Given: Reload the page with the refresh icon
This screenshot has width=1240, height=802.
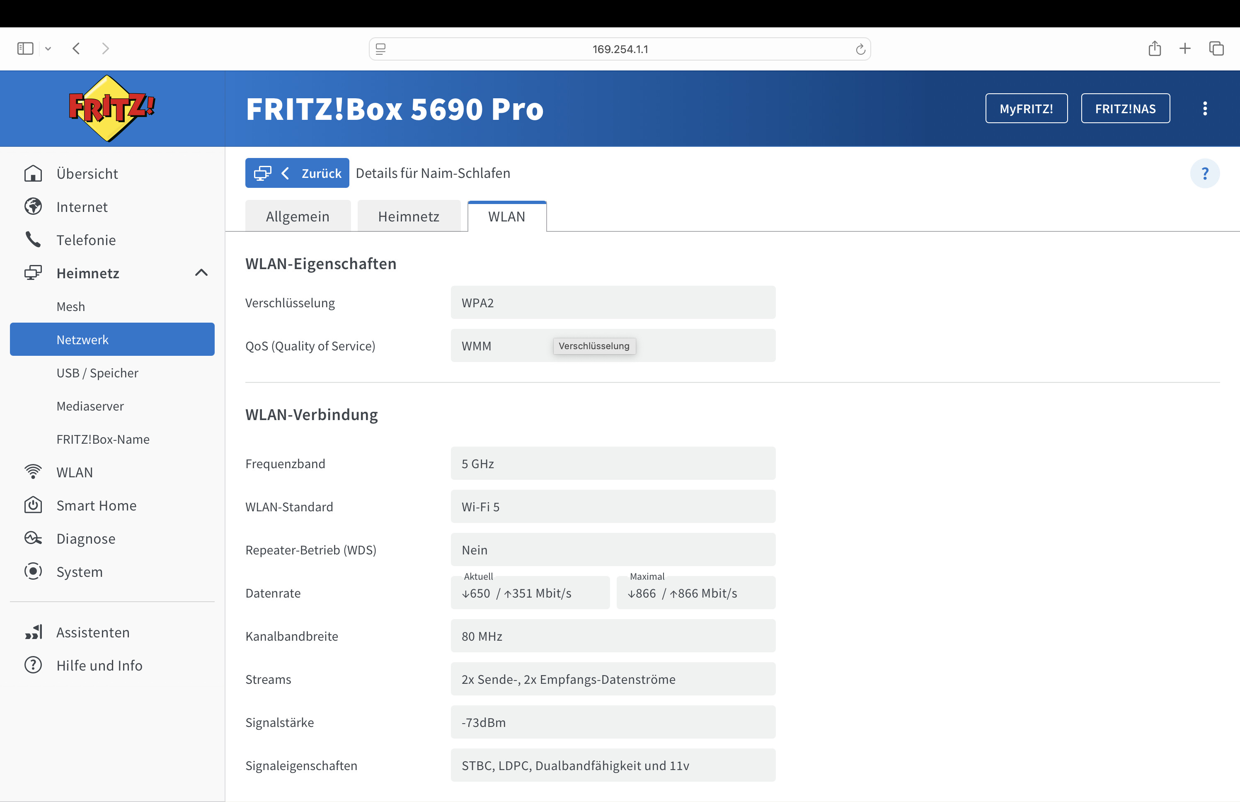Looking at the screenshot, I should pos(860,49).
